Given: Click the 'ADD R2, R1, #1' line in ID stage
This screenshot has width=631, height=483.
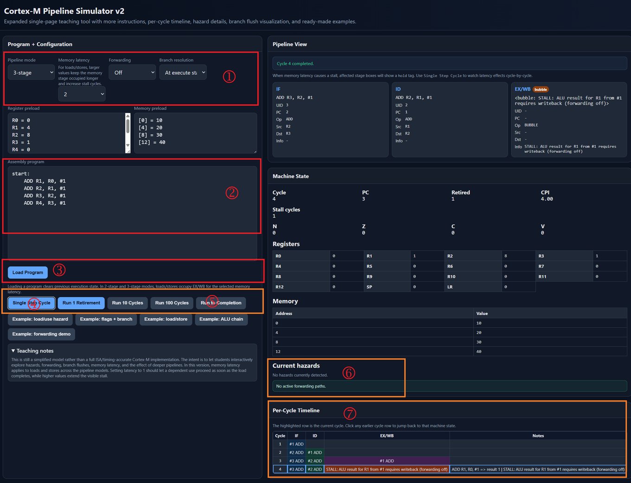Looking at the screenshot, I should 414,97.
